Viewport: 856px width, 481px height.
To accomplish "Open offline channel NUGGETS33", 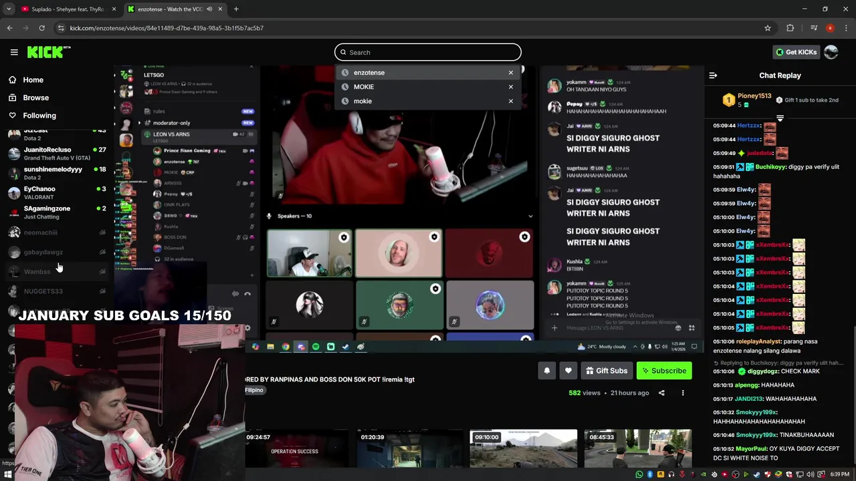I will (57, 291).
